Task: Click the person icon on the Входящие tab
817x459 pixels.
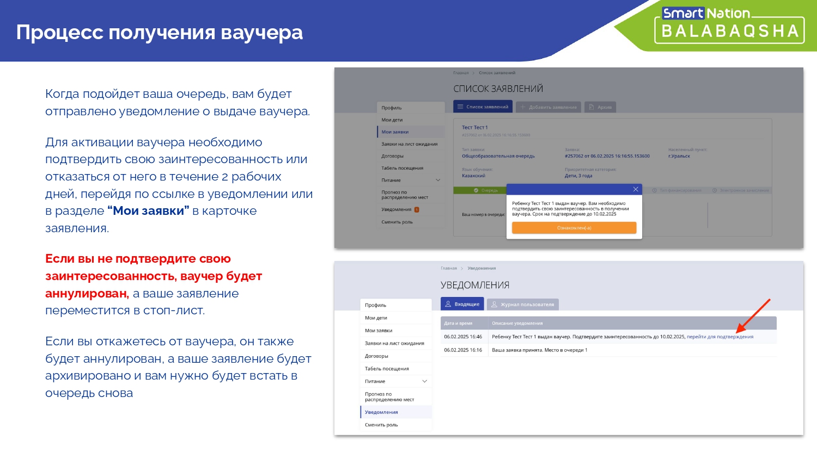Action: coord(448,304)
